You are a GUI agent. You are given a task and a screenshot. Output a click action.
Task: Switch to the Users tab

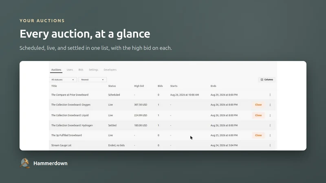point(70,70)
